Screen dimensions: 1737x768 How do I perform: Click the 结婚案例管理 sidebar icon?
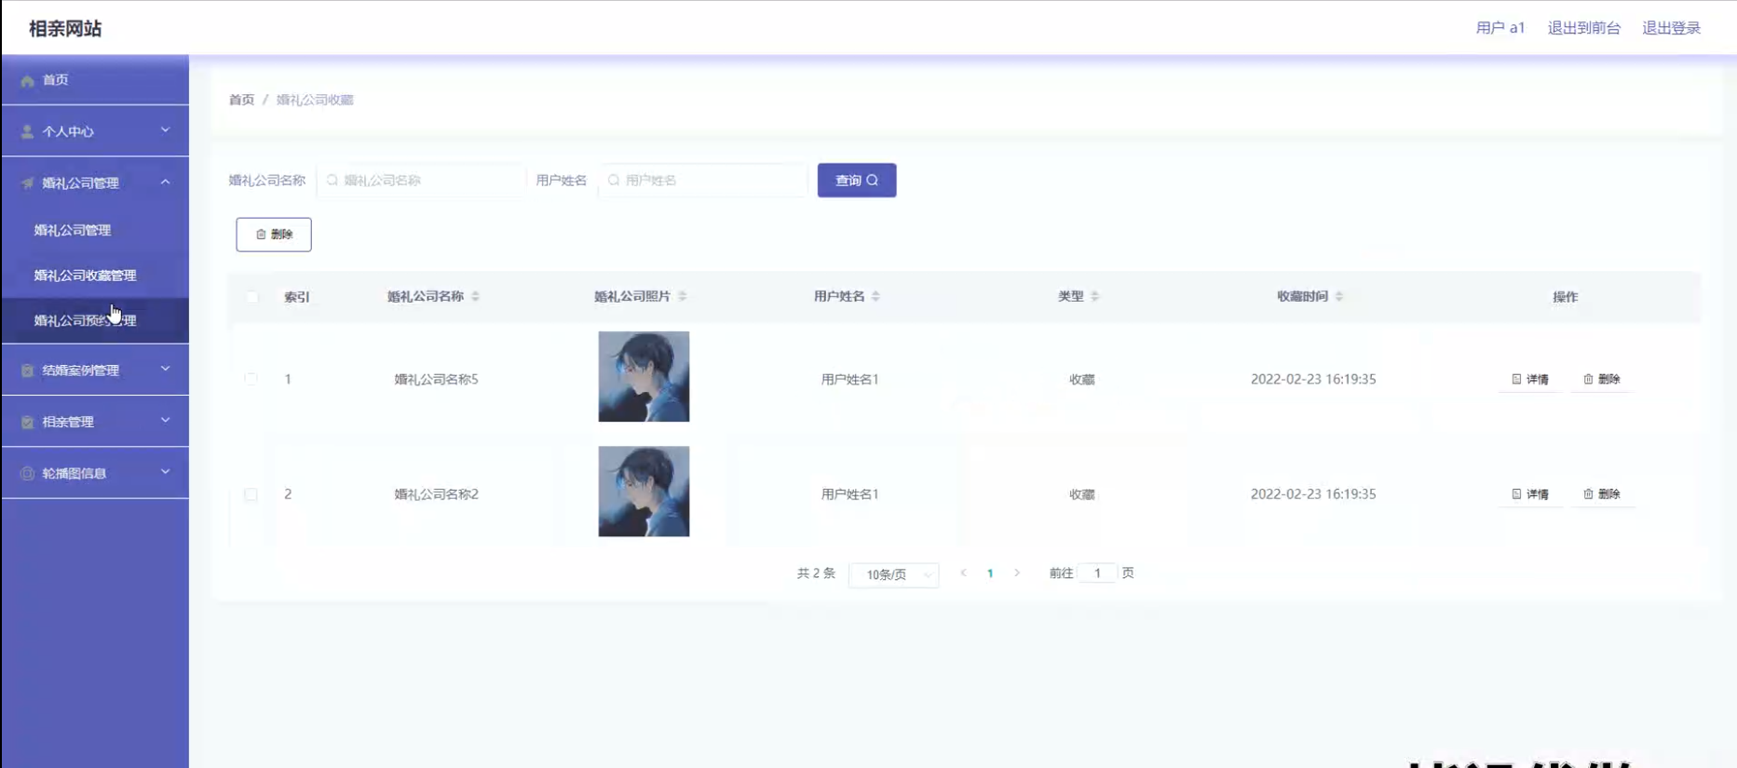[x=27, y=371]
